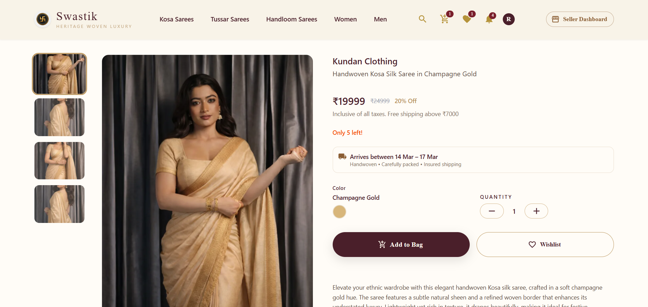
Task: Click the R profile avatar icon
Action: tap(508, 19)
